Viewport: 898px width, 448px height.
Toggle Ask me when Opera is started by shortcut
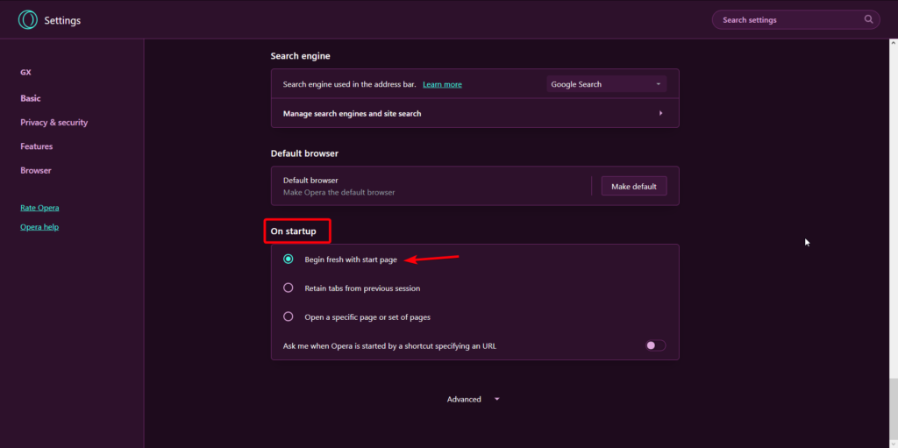pyautogui.click(x=656, y=345)
